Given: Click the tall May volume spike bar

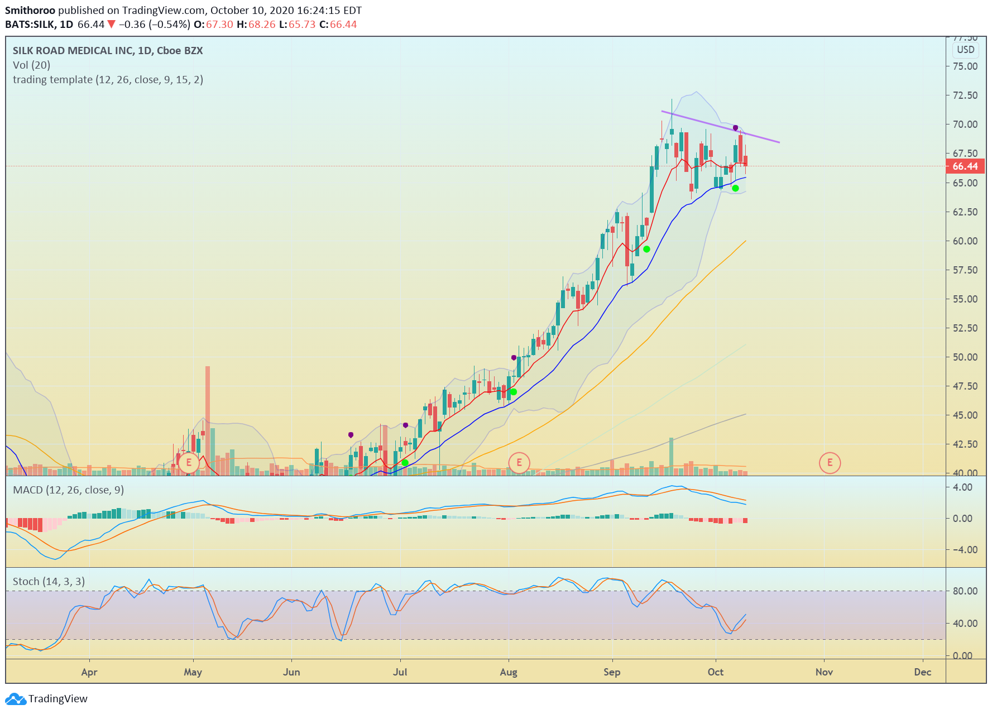Looking at the screenshot, I should click(208, 420).
